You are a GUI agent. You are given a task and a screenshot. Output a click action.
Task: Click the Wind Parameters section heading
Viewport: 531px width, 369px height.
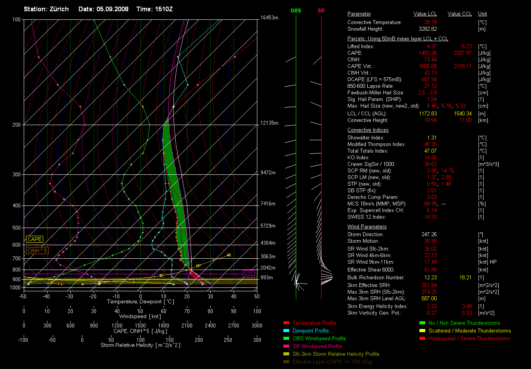[x=367, y=227]
